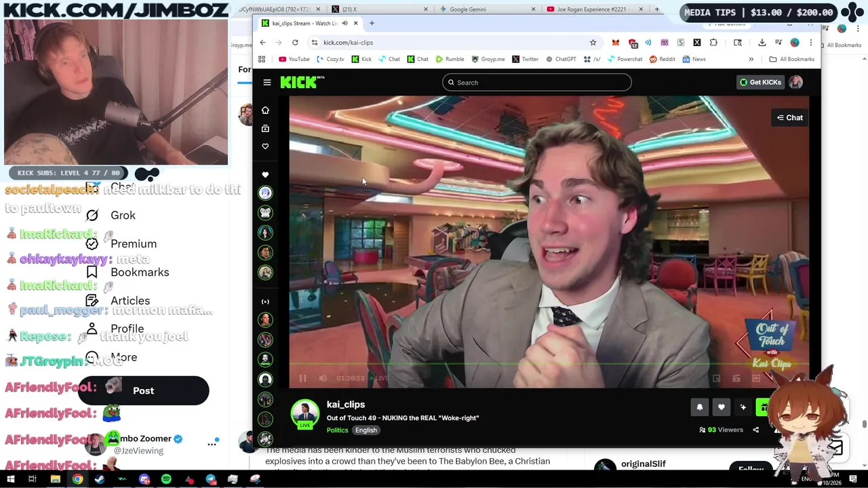Pause the kai_clips stream video
The width and height of the screenshot is (868, 488).
(302, 378)
